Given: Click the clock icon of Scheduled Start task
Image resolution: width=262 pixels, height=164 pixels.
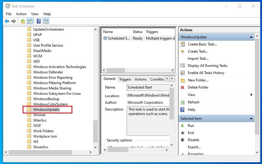Looking at the screenshot, I should coord(105,38).
